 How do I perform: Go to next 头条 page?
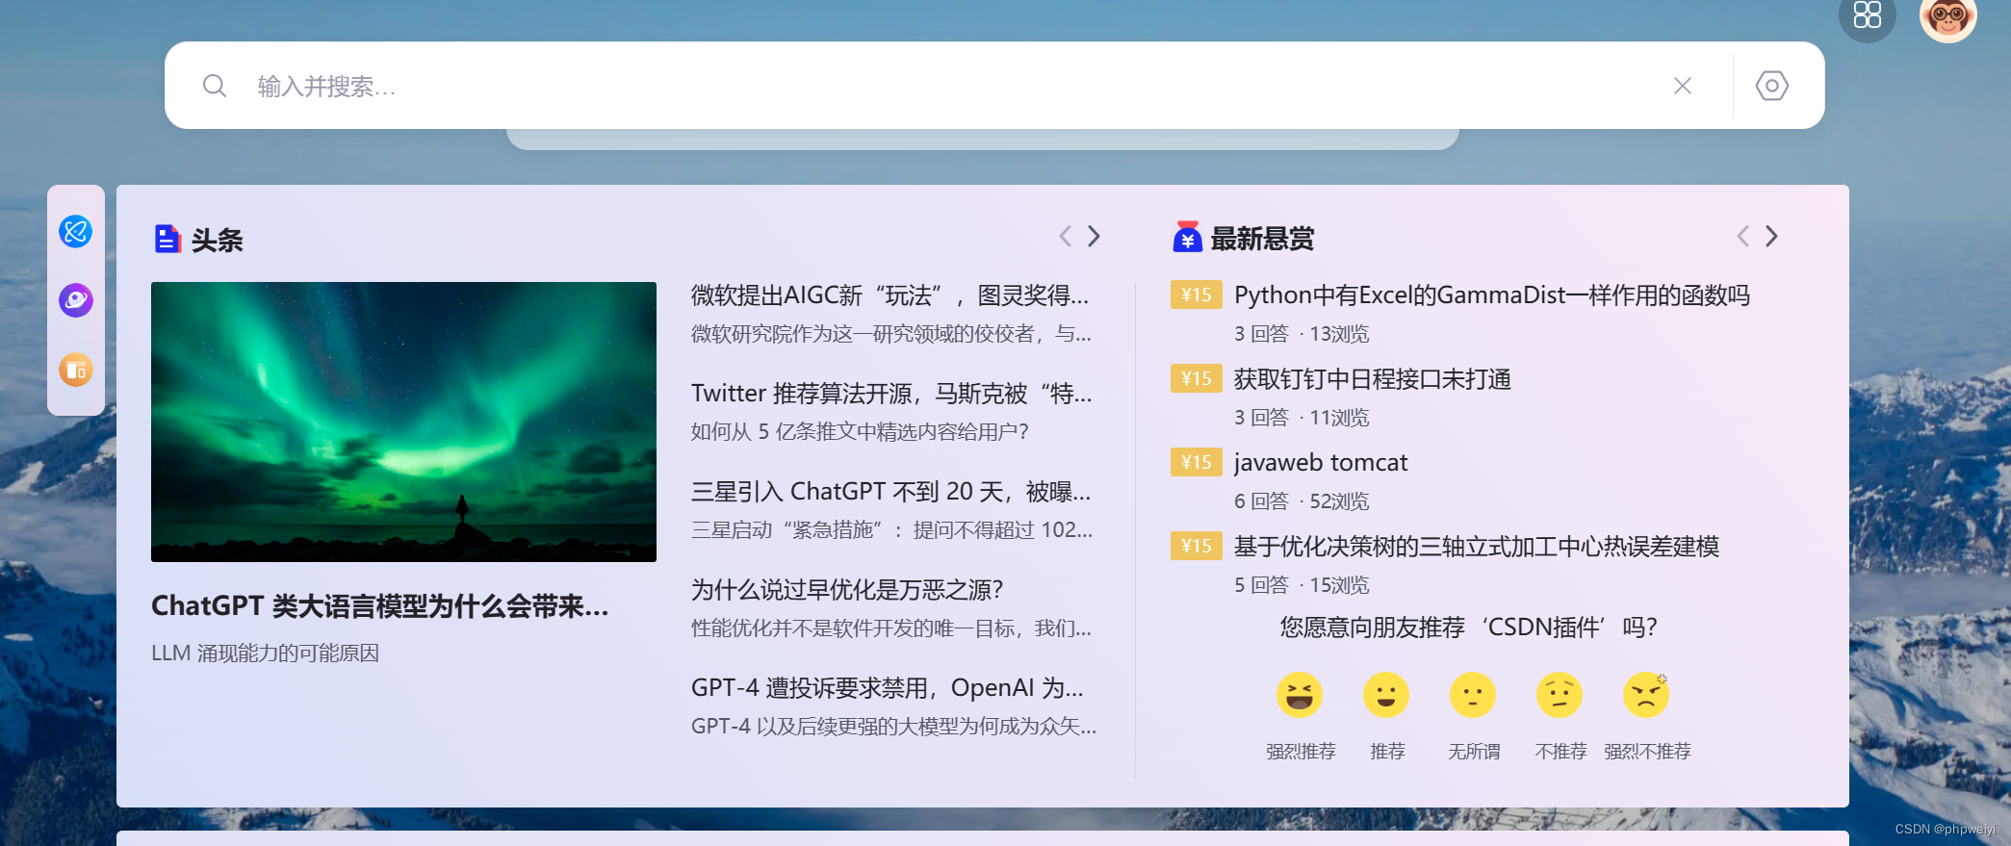1094,236
